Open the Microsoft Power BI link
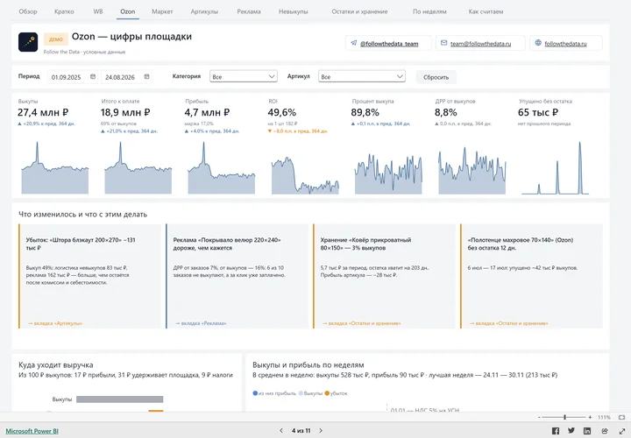The width and height of the screenshot is (631, 438). click(32, 431)
